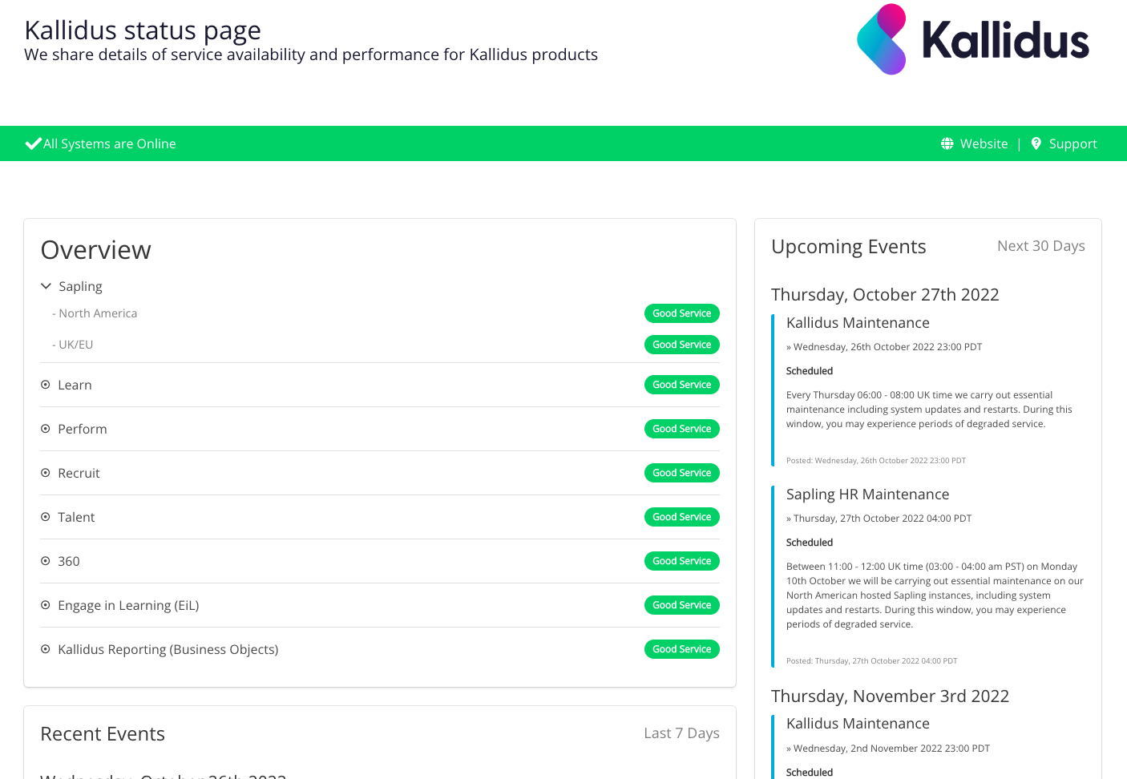
Task: Click the circle icon next to Learn
Action: point(46,385)
